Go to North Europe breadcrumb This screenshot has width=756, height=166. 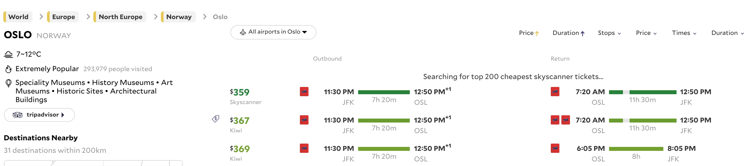click(120, 17)
